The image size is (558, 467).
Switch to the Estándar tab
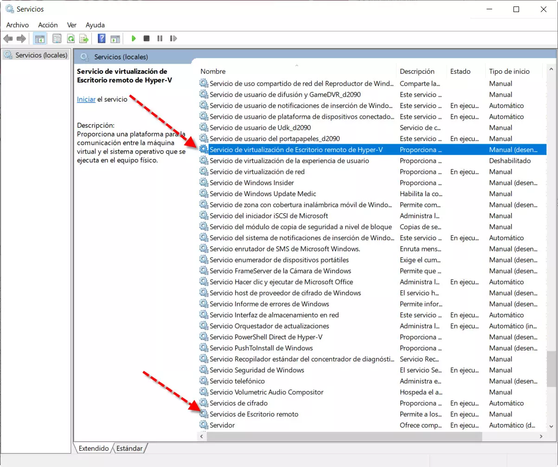[x=129, y=448]
